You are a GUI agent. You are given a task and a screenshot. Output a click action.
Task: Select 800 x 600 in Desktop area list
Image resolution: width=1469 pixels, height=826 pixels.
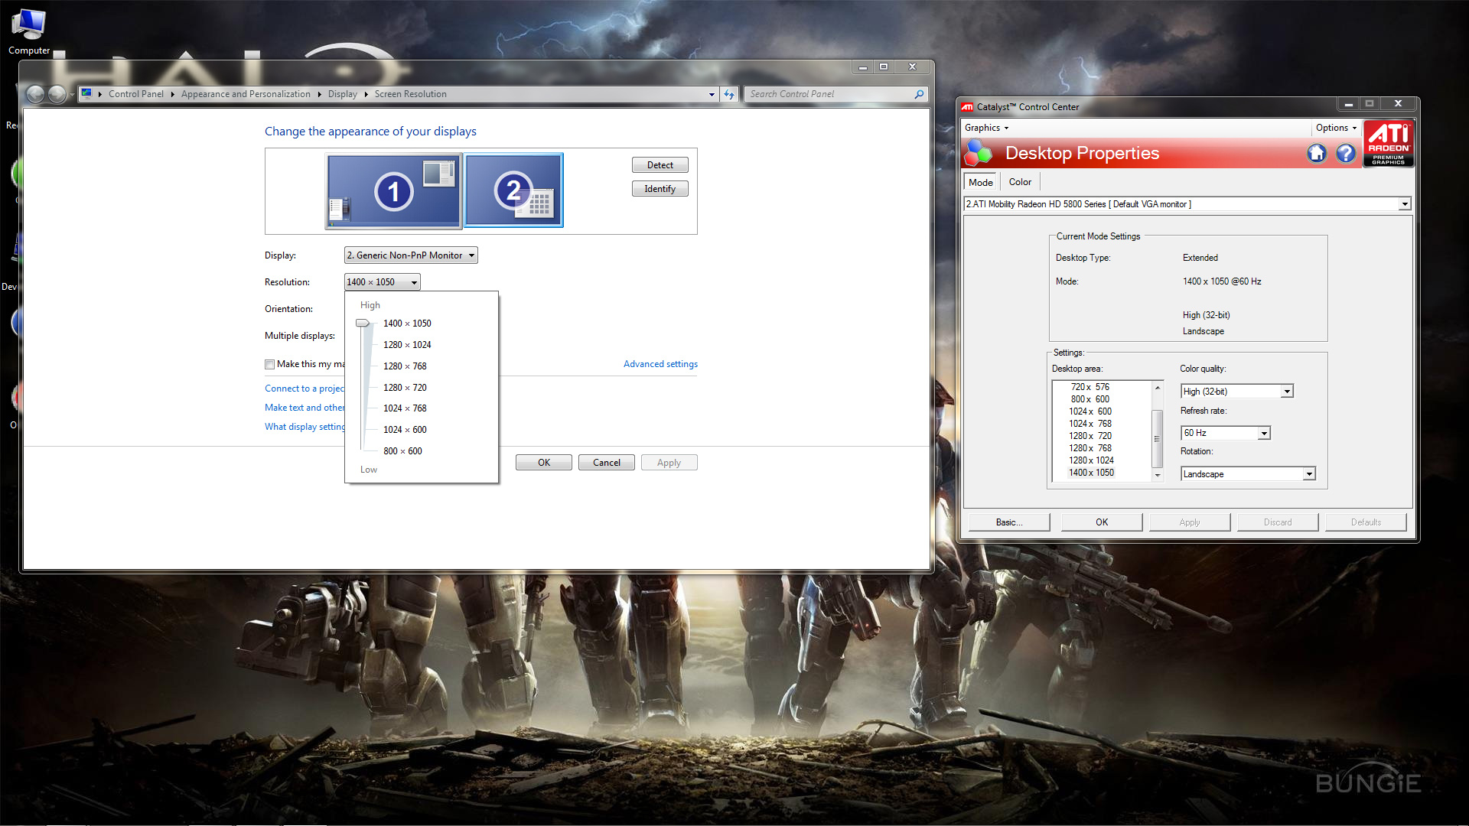[1090, 399]
